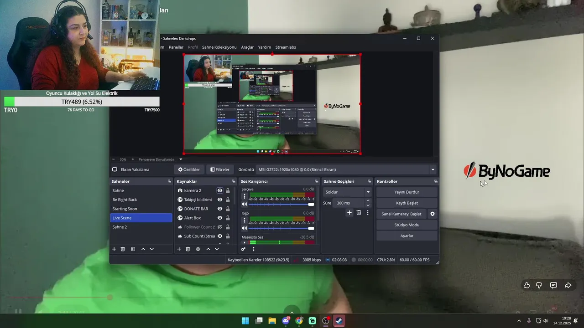Viewport: 584px width, 328px height.
Task: Hide the DONATE BAR source
Action: (220, 209)
